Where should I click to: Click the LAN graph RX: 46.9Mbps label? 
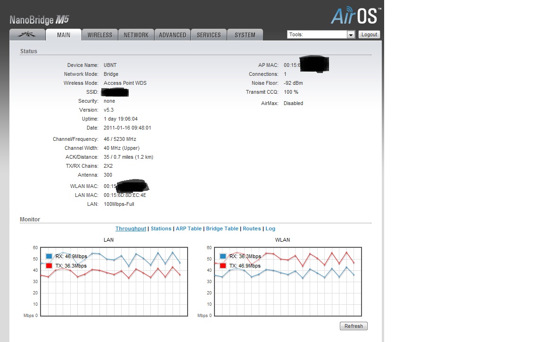[x=71, y=256]
